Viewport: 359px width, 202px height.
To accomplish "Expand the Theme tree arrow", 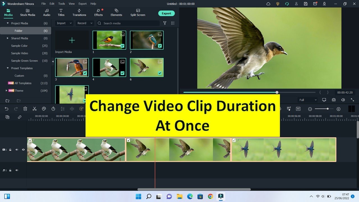I will 6,91.
